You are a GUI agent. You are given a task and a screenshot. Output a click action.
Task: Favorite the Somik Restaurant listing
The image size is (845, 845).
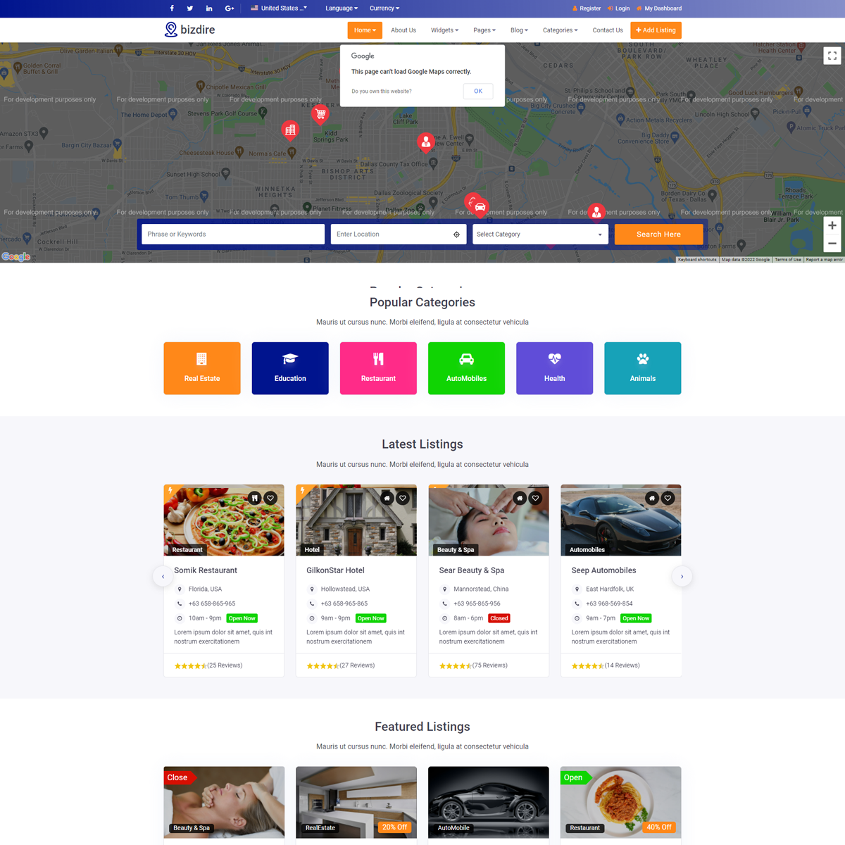tap(270, 498)
